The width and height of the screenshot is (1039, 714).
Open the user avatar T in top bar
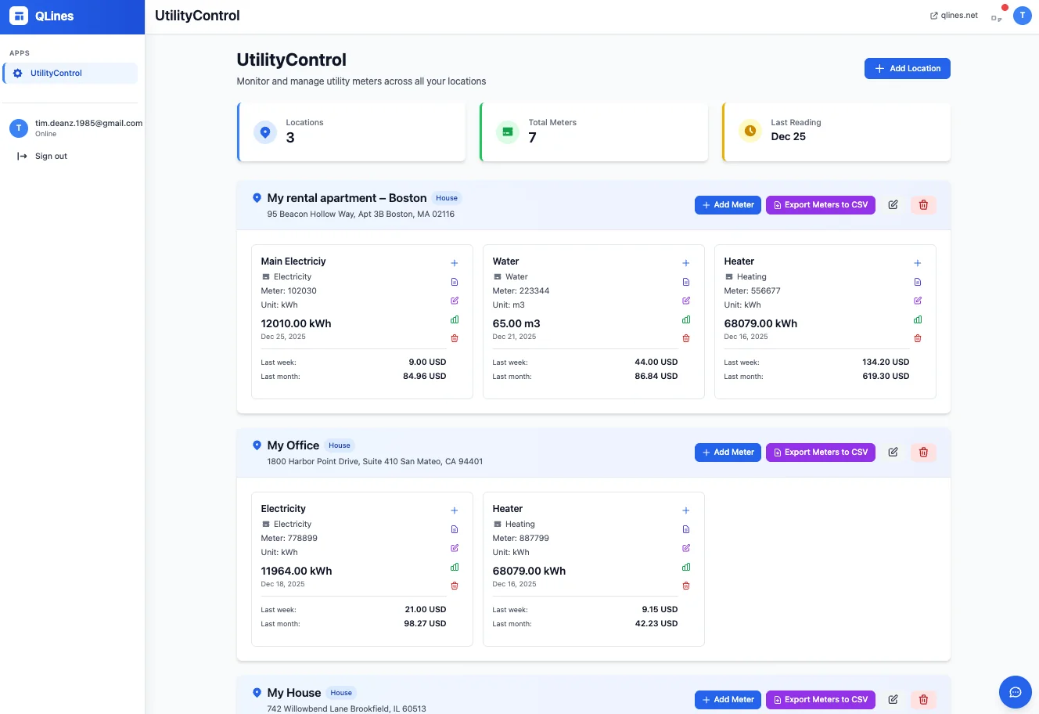1022,16
